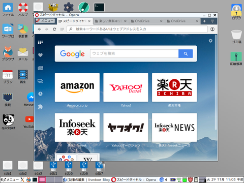Switch to the first OneDrive tab
The height and width of the screenshot is (183, 244).
145,21
